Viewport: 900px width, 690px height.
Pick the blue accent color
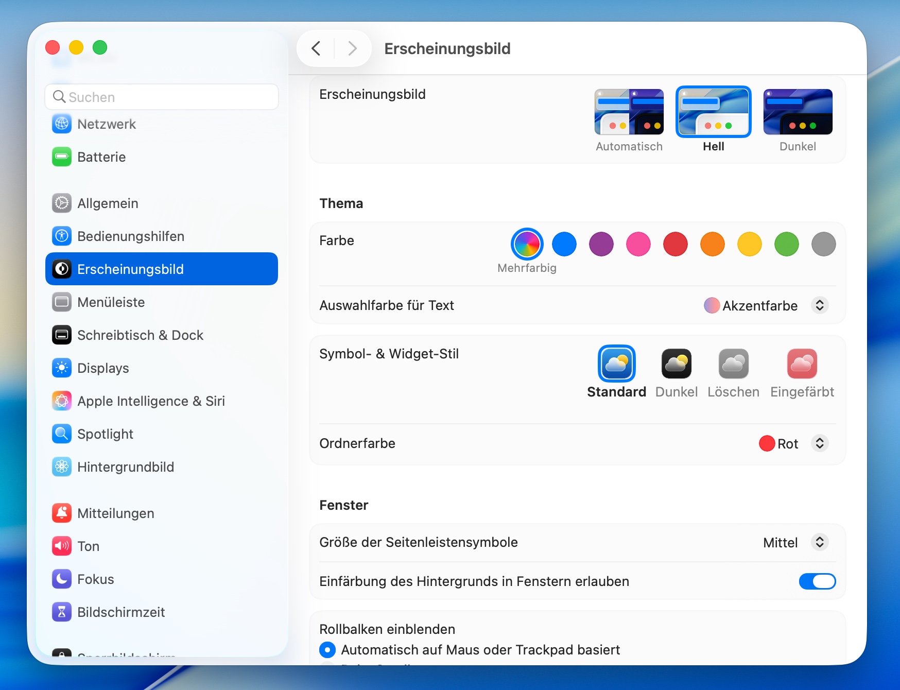564,244
